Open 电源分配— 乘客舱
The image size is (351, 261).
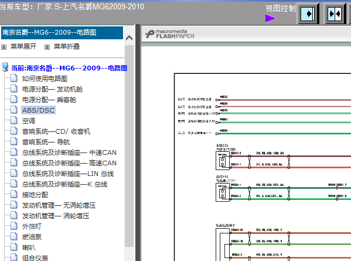(x=49, y=100)
